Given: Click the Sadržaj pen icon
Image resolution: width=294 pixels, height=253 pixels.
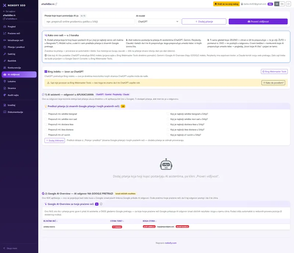Looking at the screenshot, I should (5, 54).
